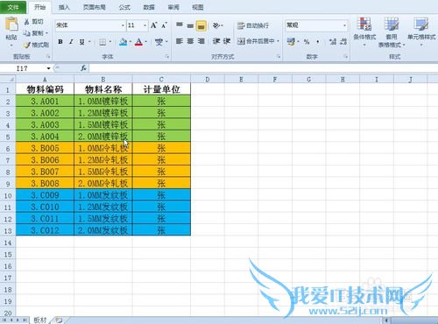
Task: Click the text orientation icon
Action: pyautogui.click(x=216, y=25)
